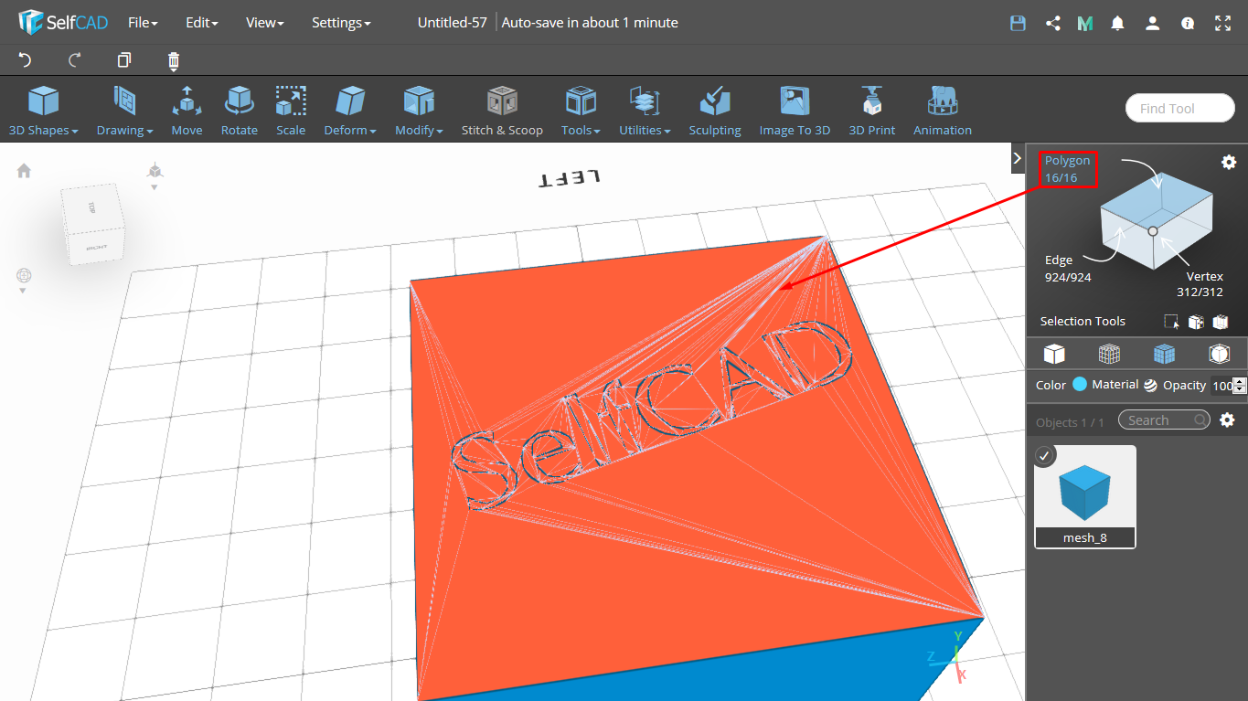
Task: Collapse the right side panel
Action: coord(1018,157)
